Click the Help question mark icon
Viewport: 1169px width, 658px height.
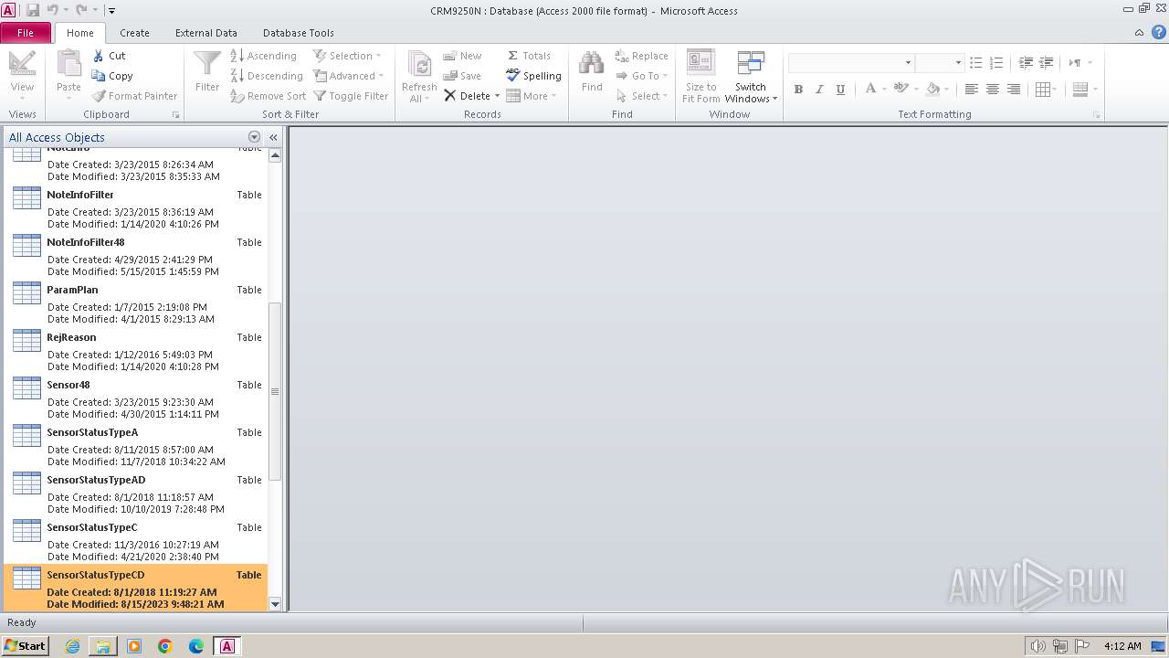(1158, 33)
